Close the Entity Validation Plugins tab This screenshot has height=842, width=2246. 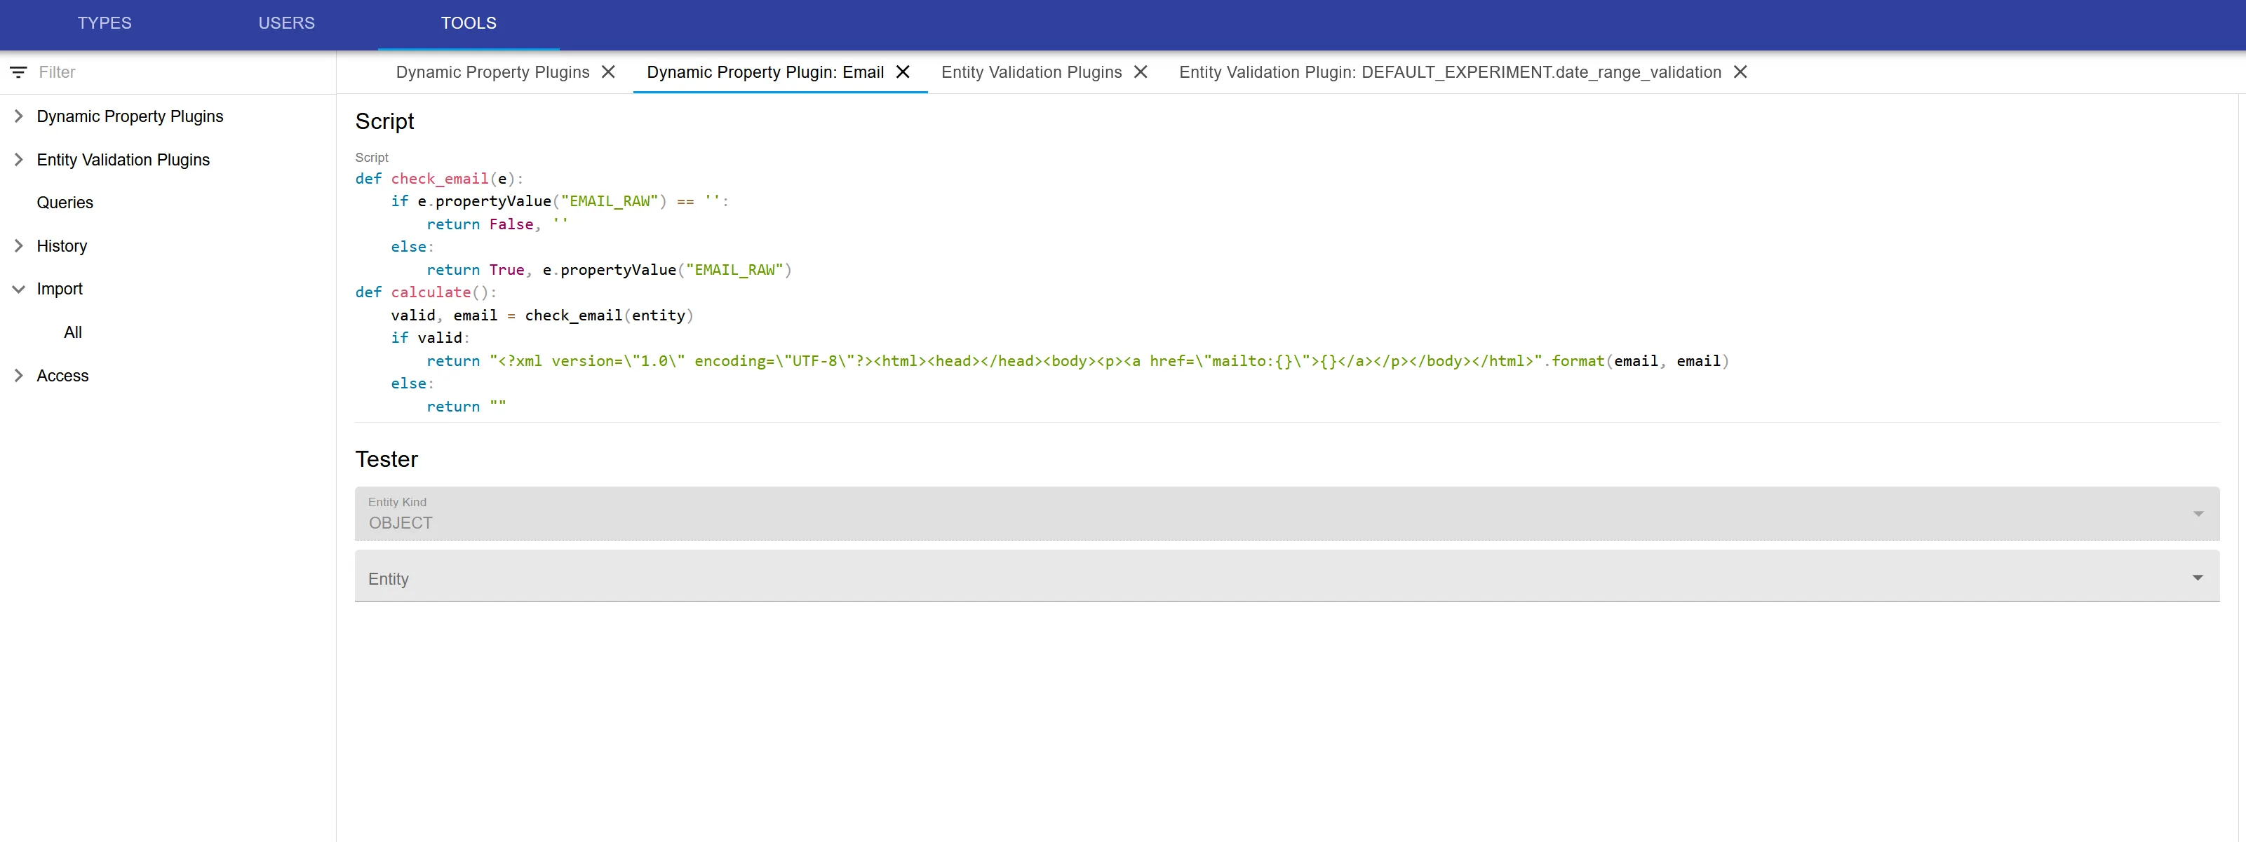click(x=1141, y=72)
